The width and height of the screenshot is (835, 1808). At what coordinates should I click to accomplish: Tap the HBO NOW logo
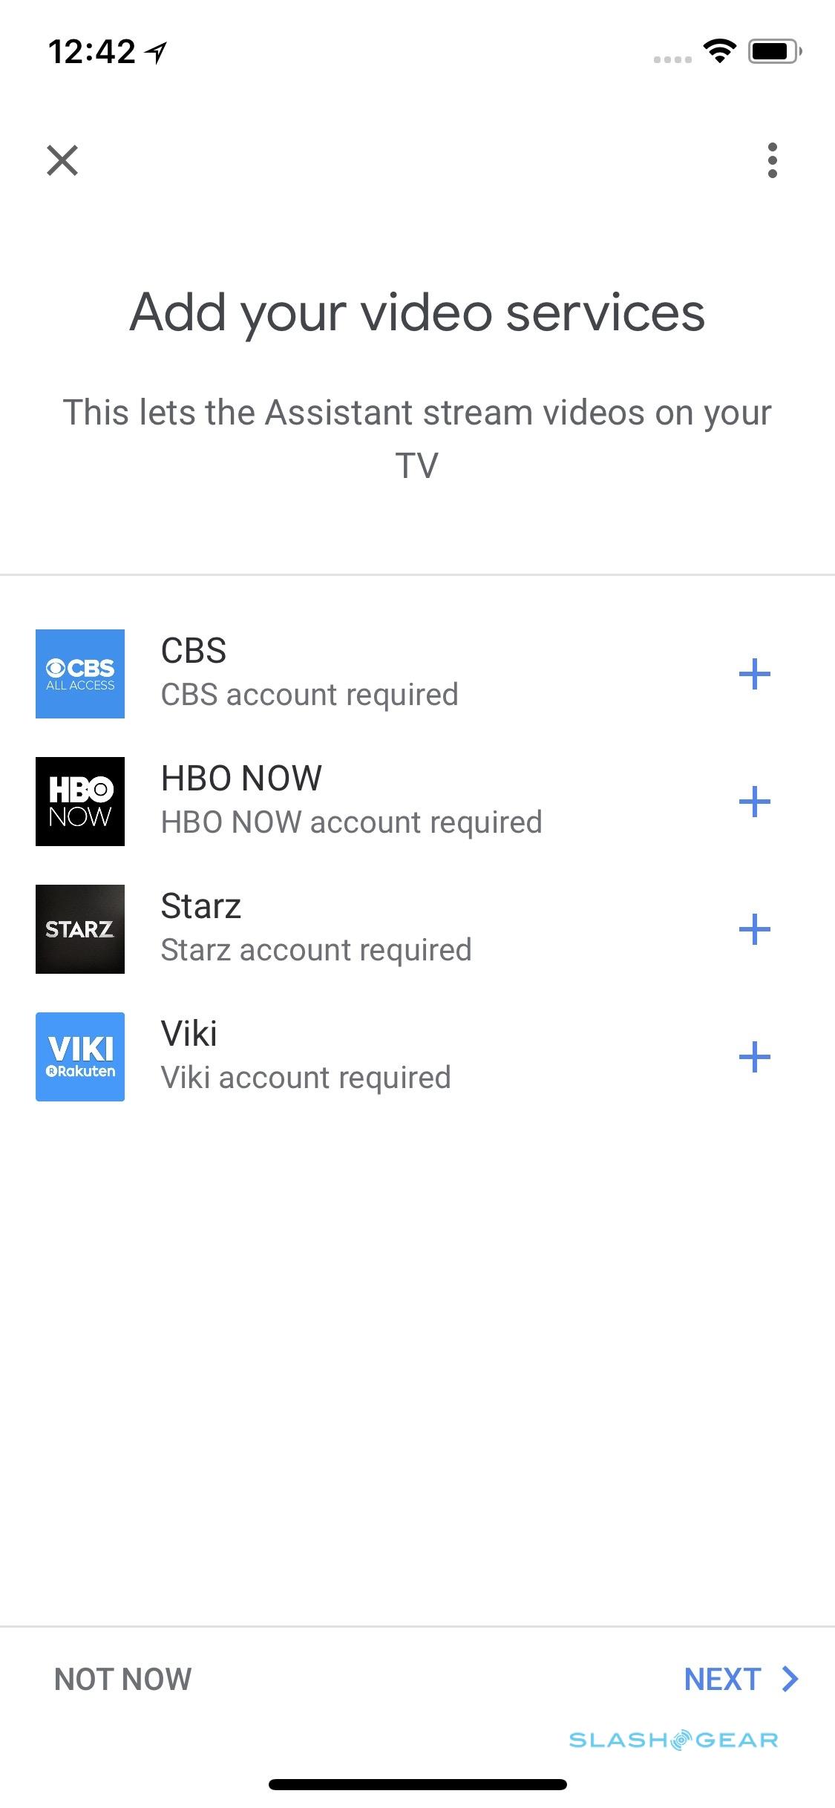point(80,802)
